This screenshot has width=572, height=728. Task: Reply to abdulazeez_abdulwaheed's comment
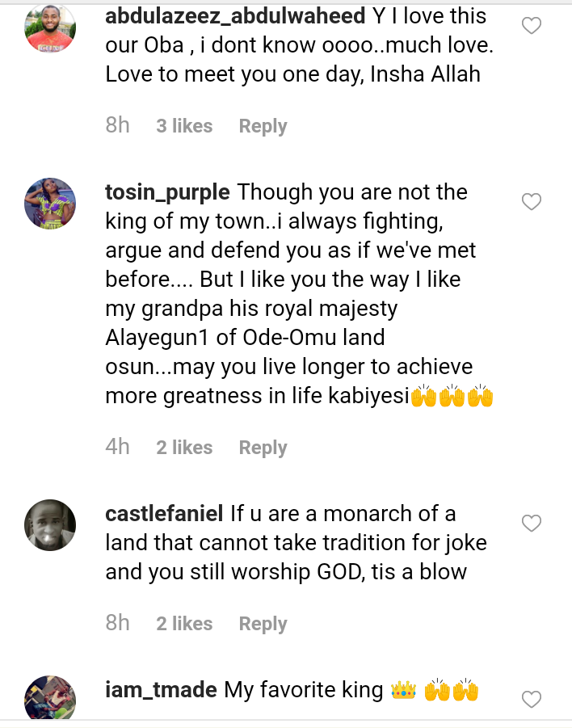263,126
